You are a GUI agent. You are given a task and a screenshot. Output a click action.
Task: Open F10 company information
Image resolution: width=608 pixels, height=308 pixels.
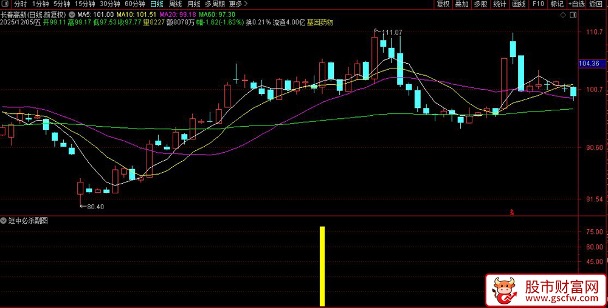(538, 4)
